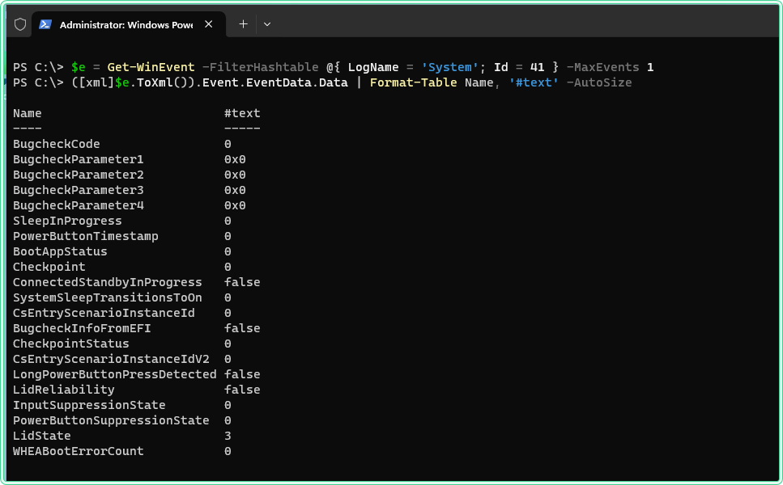Click the 0x0 value of BugcheckParameter1
Viewport: 783px width, 485px height.
click(235, 159)
